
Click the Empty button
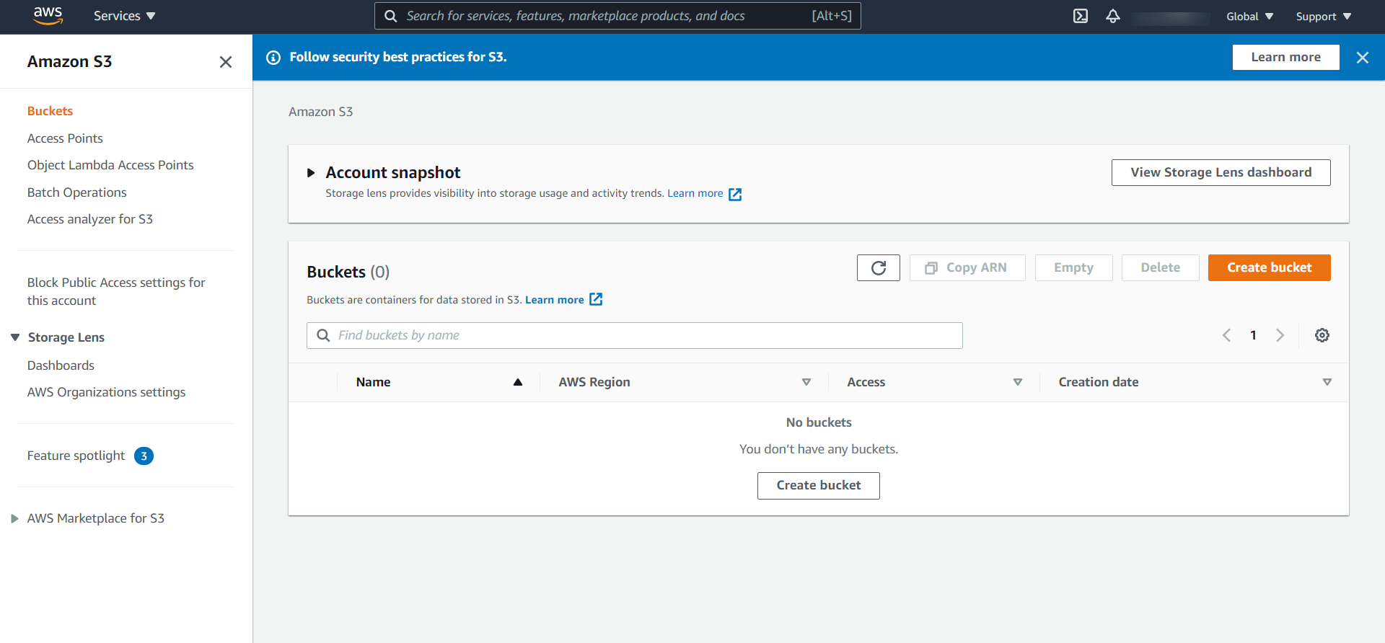tap(1073, 267)
